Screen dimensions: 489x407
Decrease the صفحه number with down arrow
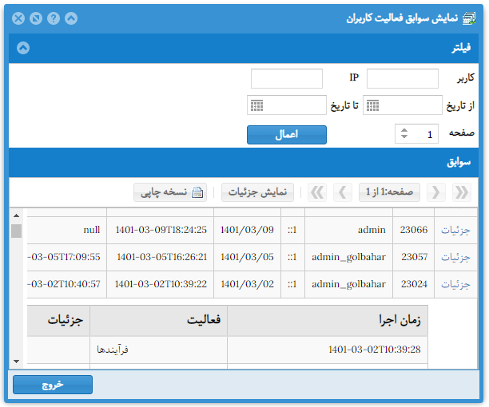point(404,136)
